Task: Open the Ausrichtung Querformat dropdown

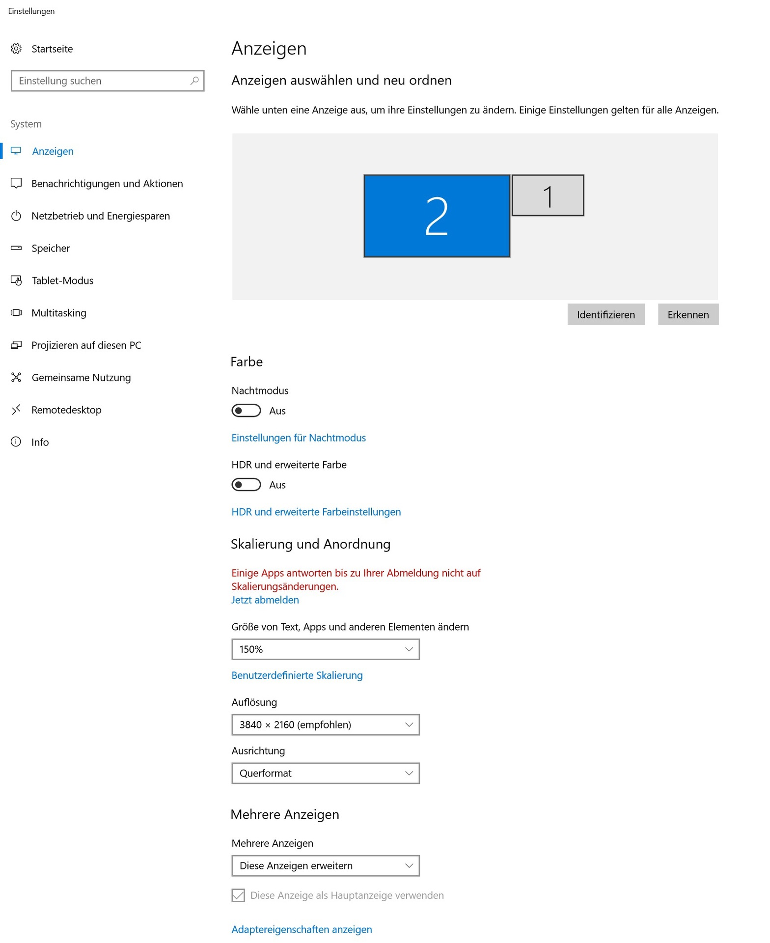Action: (325, 773)
